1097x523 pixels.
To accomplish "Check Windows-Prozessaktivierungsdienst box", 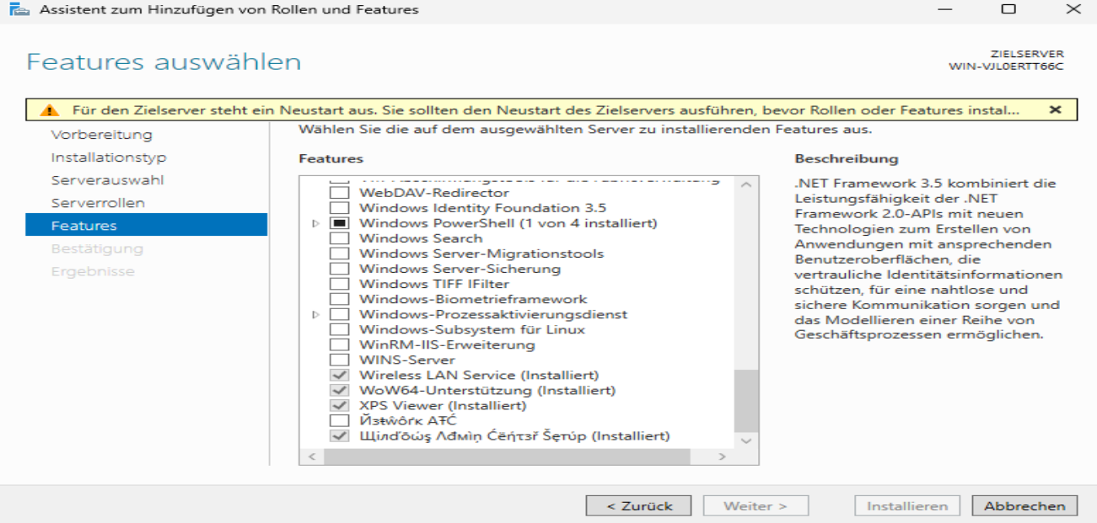I will [x=338, y=314].
